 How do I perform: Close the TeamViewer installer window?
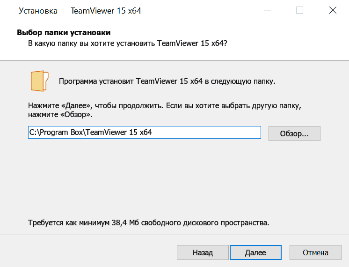click(333, 10)
